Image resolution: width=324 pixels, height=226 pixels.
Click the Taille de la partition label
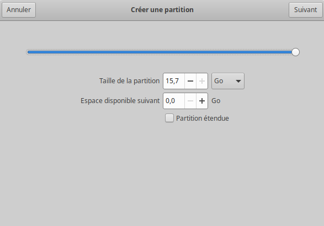coord(129,81)
